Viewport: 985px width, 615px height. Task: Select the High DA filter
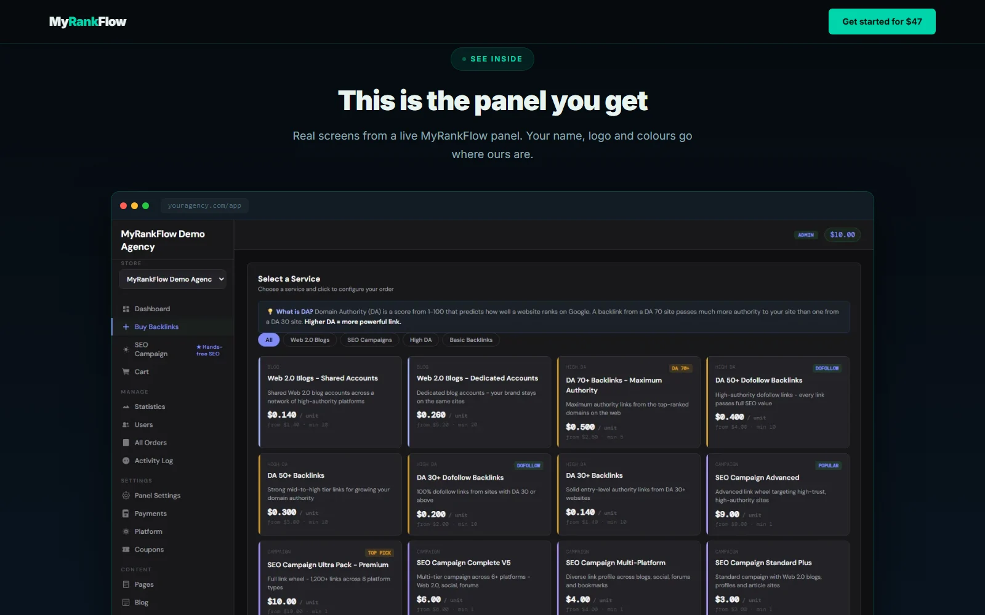[420, 340]
